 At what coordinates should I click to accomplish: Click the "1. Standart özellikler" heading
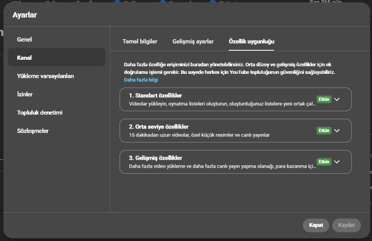(155, 95)
